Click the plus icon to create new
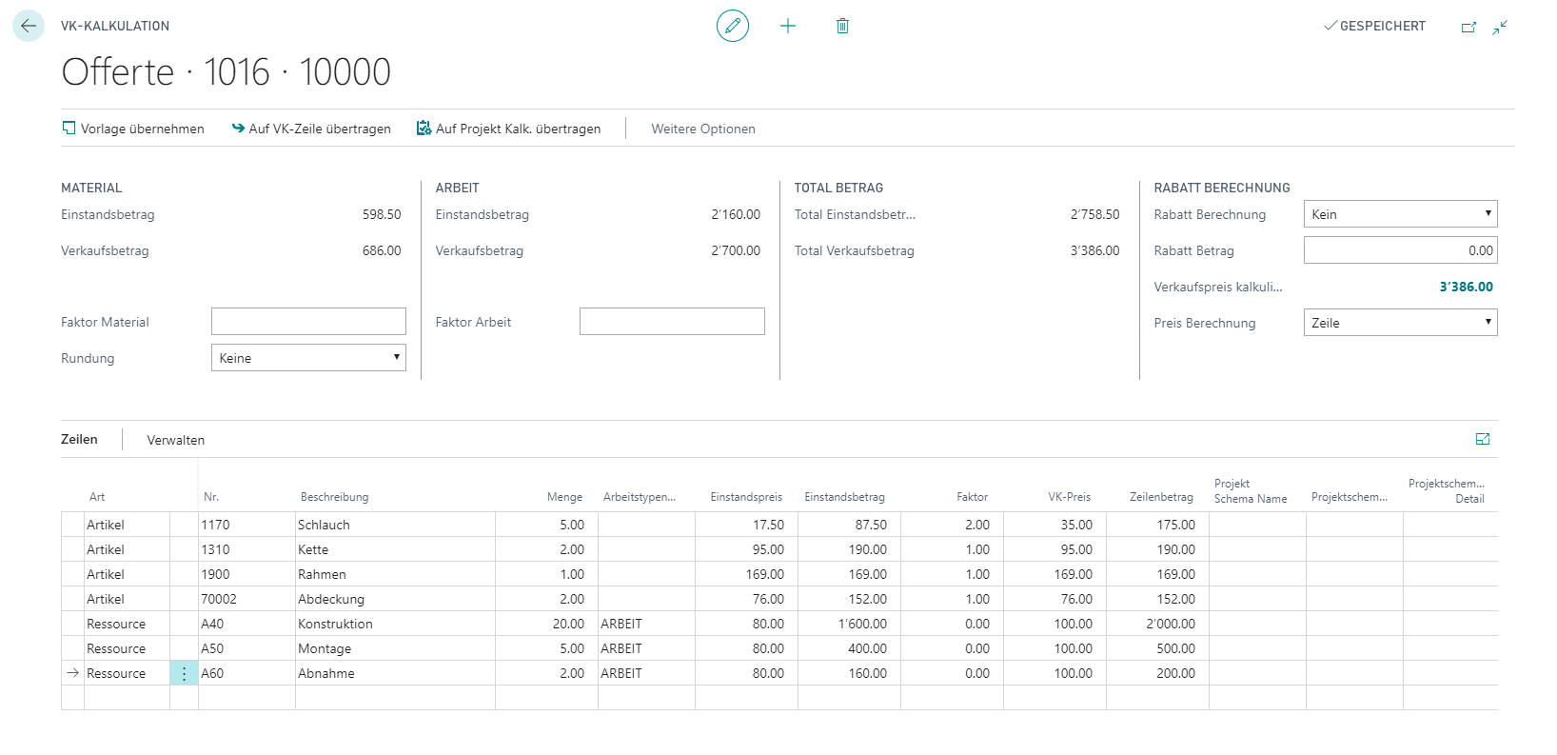Image resolution: width=1557 pixels, height=755 pixels. click(x=788, y=26)
